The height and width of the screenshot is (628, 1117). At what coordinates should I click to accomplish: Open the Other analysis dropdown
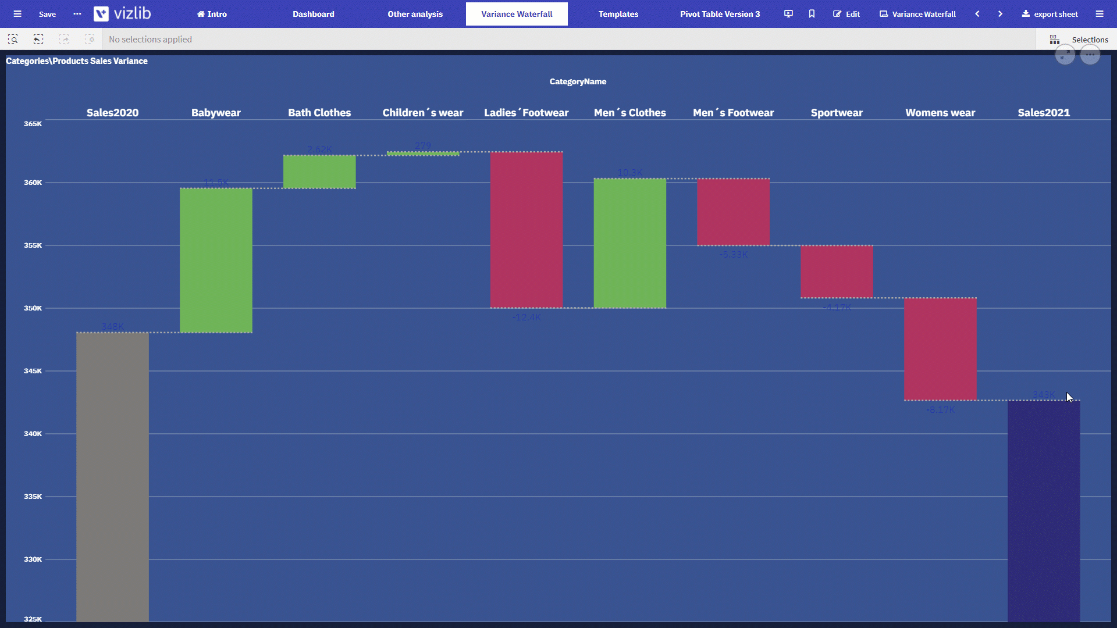pos(415,13)
